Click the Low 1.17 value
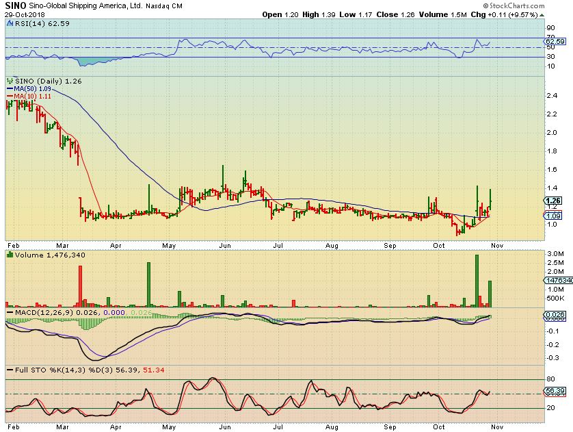The width and height of the screenshot is (573, 432). click(x=356, y=14)
